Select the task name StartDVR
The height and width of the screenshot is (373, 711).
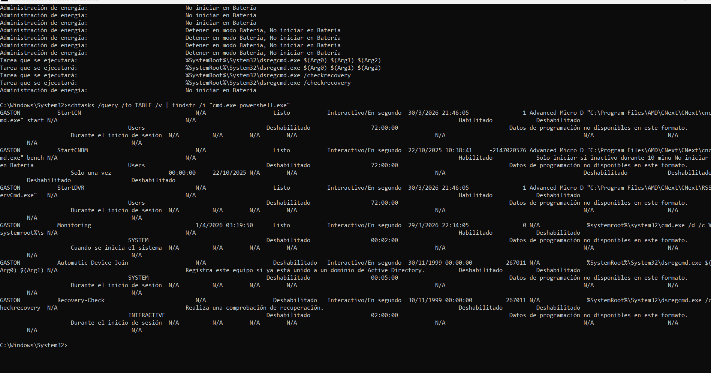pos(70,188)
